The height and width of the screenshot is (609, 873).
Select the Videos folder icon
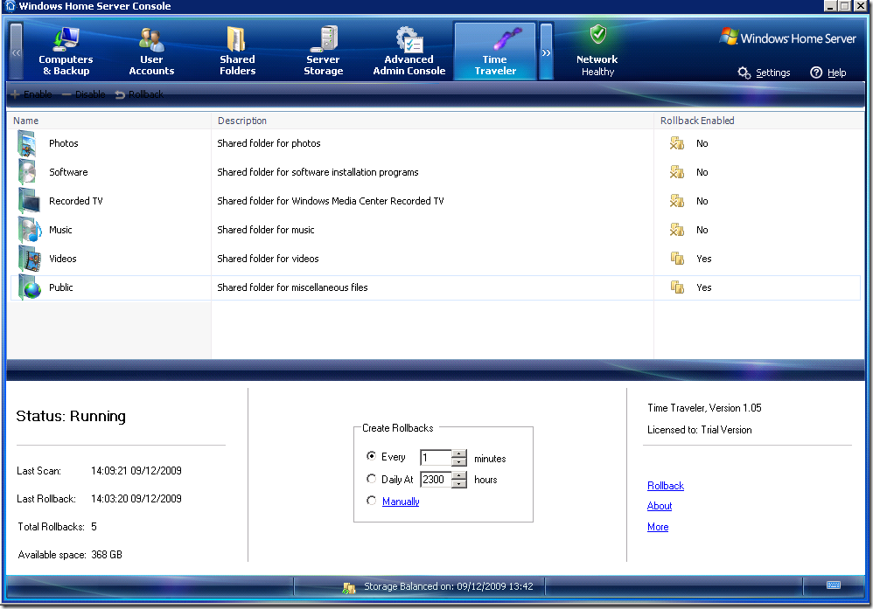[30, 260]
